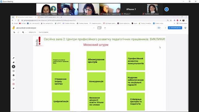Open the present/meeting dropdown in Jamboard
Viewport: 199px width, 112px height.
pyautogui.click(x=159, y=28)
